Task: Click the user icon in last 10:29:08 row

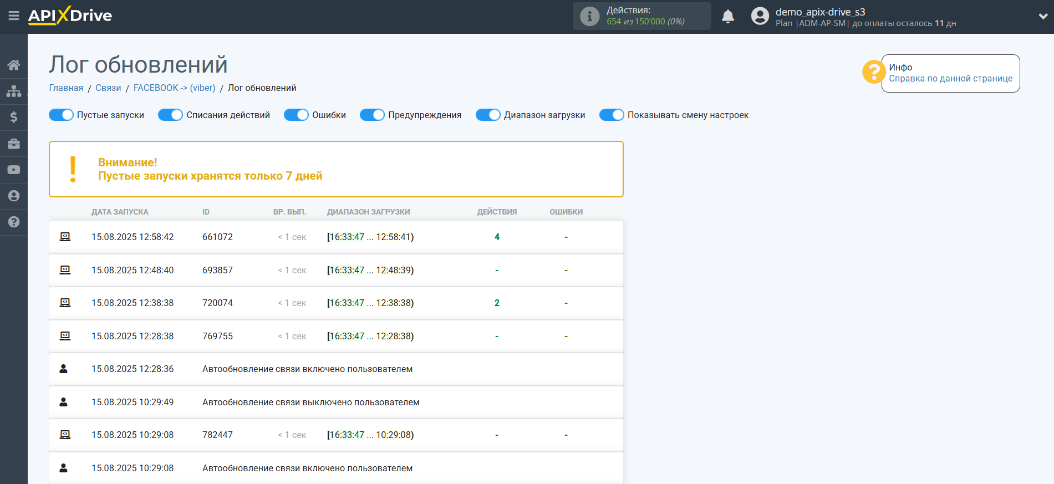Action: point(64,468)
